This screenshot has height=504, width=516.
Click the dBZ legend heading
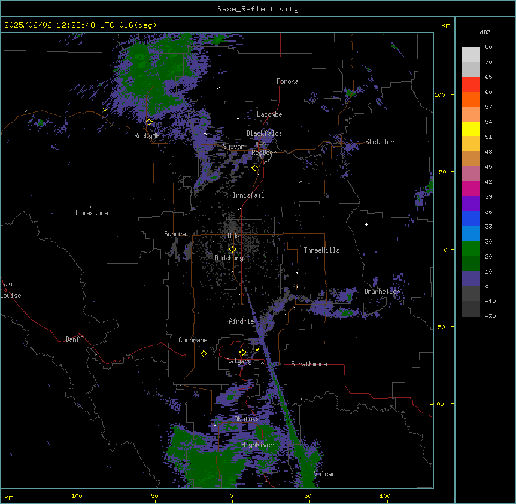coord(485,32)
